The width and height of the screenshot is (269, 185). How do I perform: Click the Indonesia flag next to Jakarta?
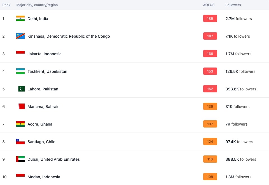coord(20,52)
